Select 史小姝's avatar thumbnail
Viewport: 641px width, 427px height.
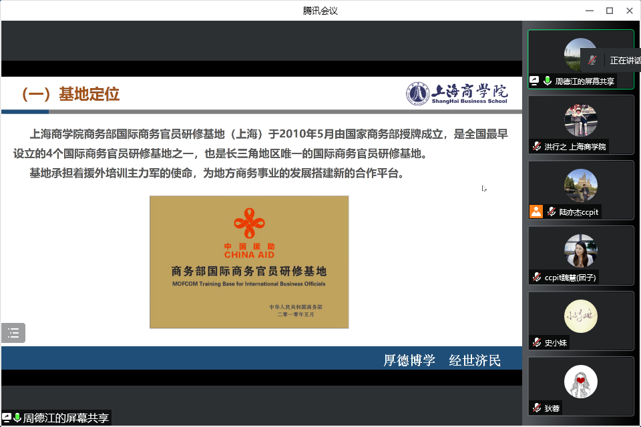point(580,316)
